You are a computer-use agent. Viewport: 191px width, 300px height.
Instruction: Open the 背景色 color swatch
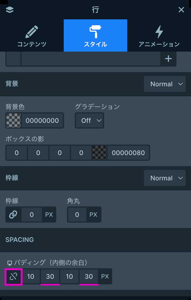[x=13, y=120]
